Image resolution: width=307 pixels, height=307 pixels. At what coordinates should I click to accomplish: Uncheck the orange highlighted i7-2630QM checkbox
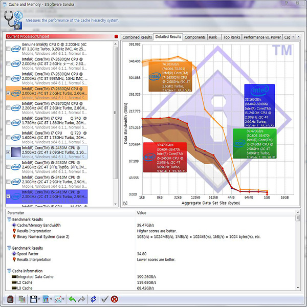(x=8, y=93)
